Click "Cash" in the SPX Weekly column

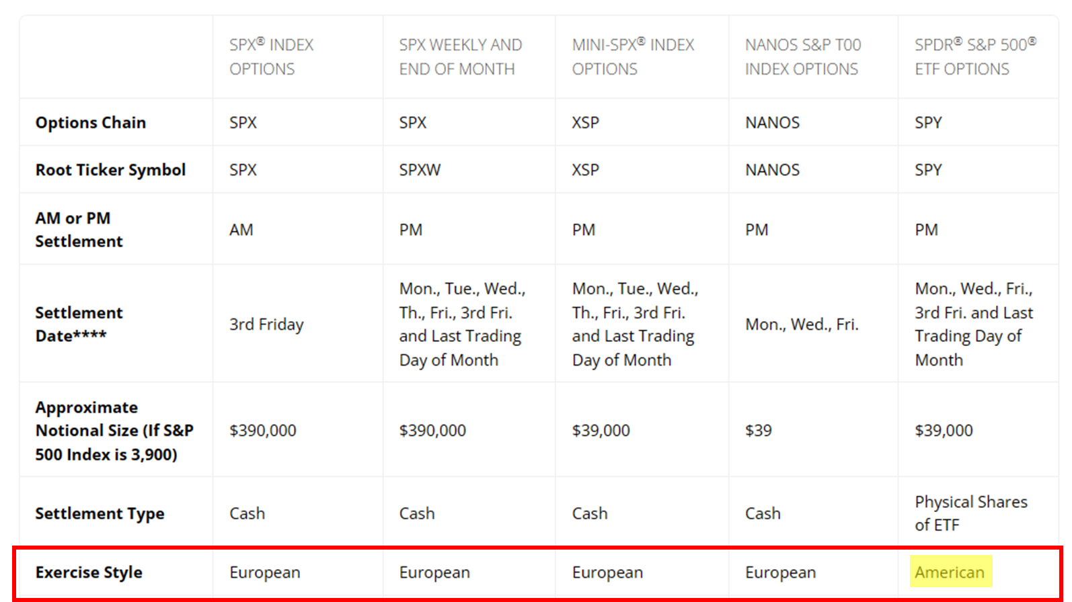point(417,513)
